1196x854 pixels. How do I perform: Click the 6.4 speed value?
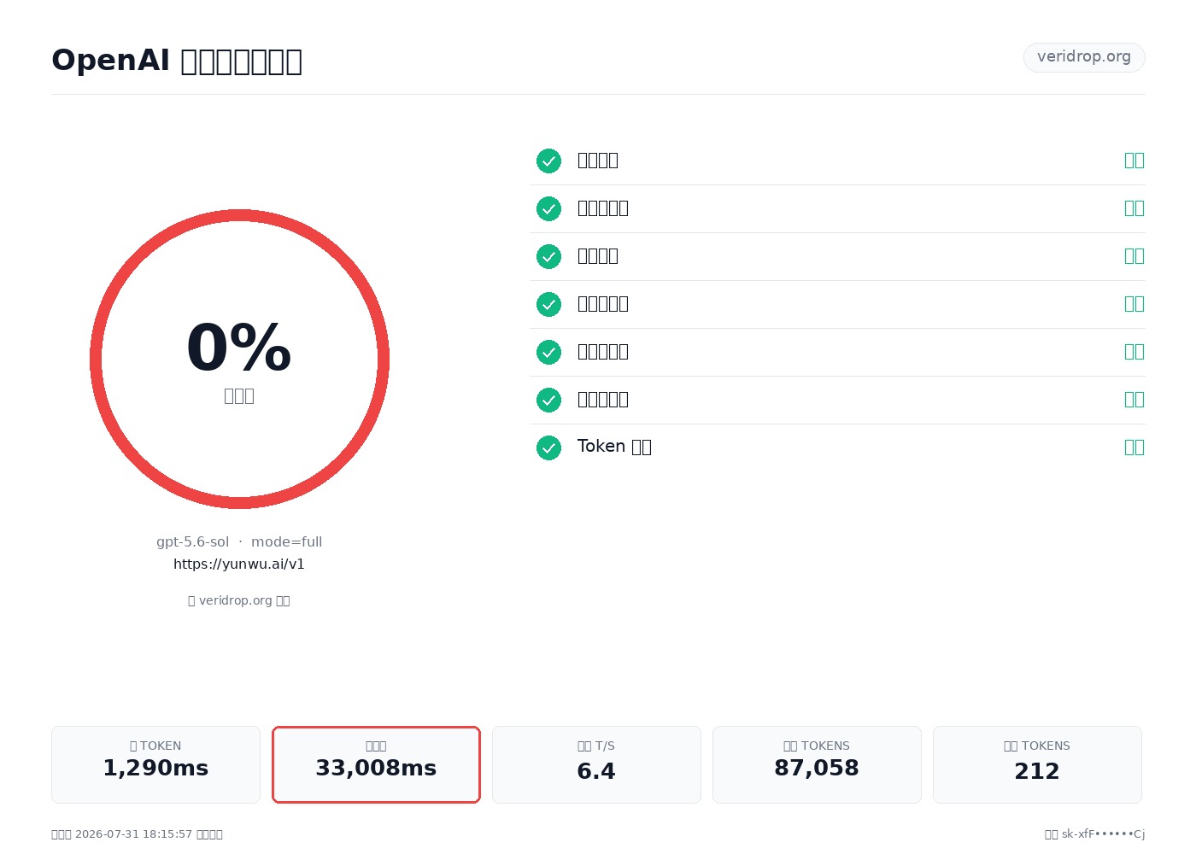pyautogui.click(x=596, y=771)
